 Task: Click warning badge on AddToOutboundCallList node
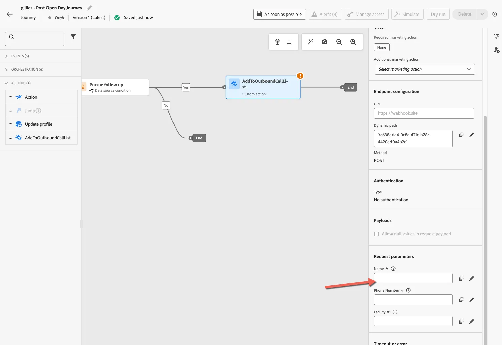click(x=300, y=76)
